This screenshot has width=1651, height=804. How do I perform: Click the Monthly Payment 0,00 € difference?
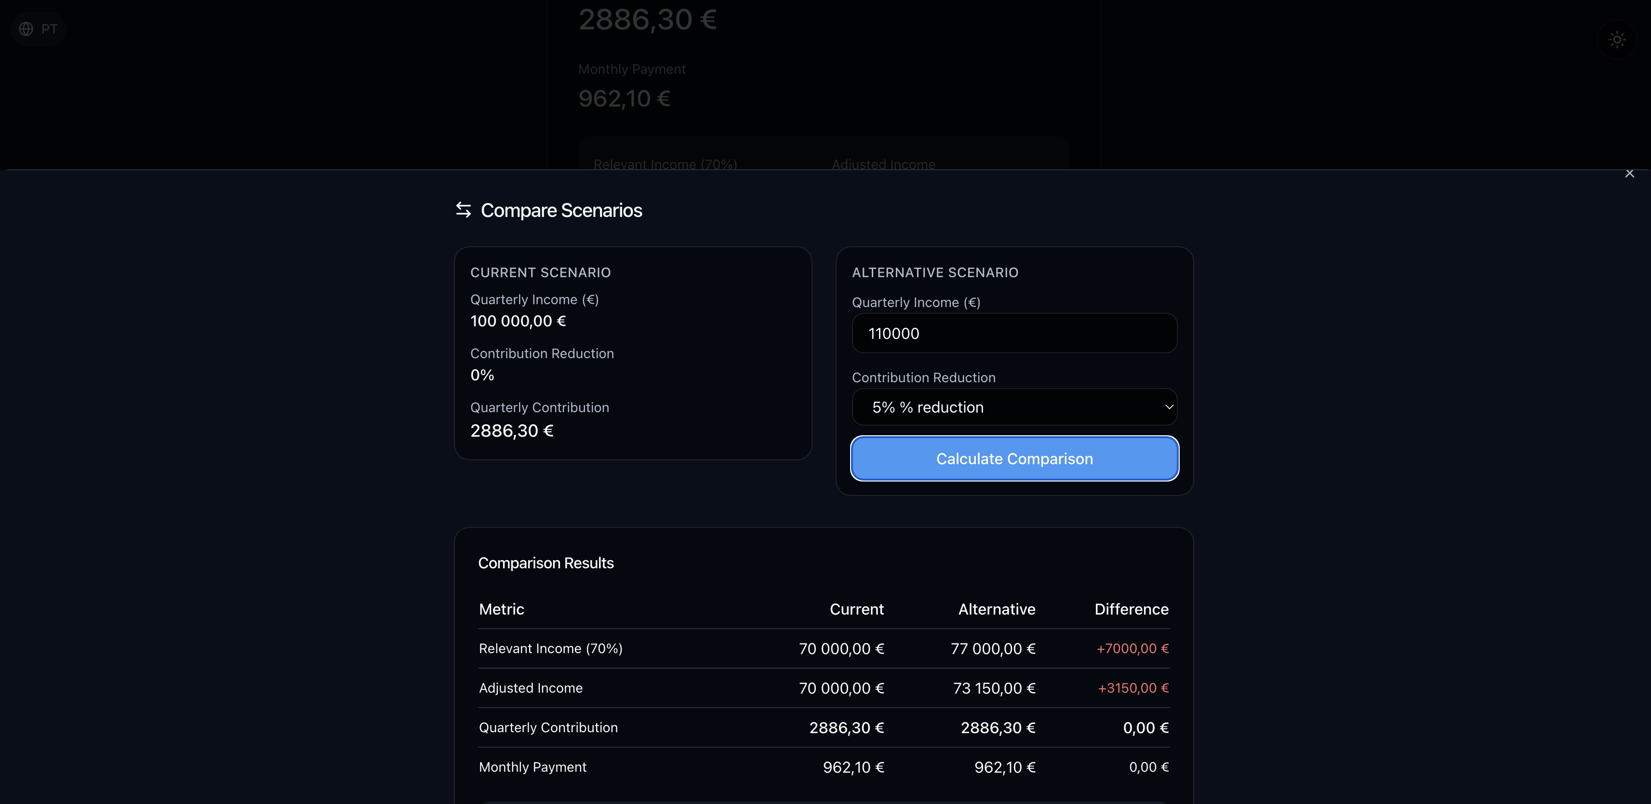click(x=1148, y=767)
